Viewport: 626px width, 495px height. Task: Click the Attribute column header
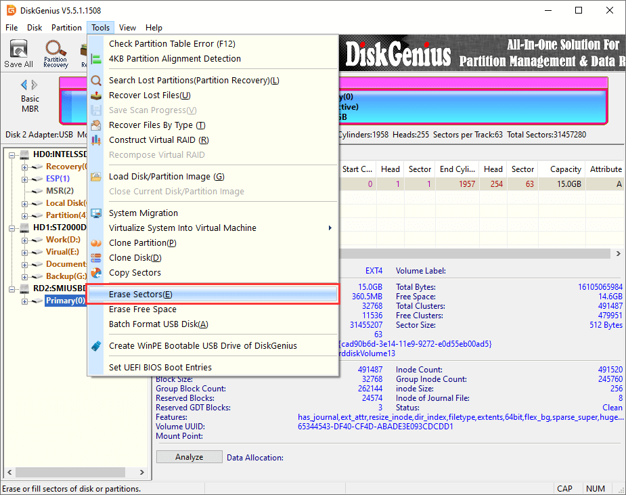606,169
